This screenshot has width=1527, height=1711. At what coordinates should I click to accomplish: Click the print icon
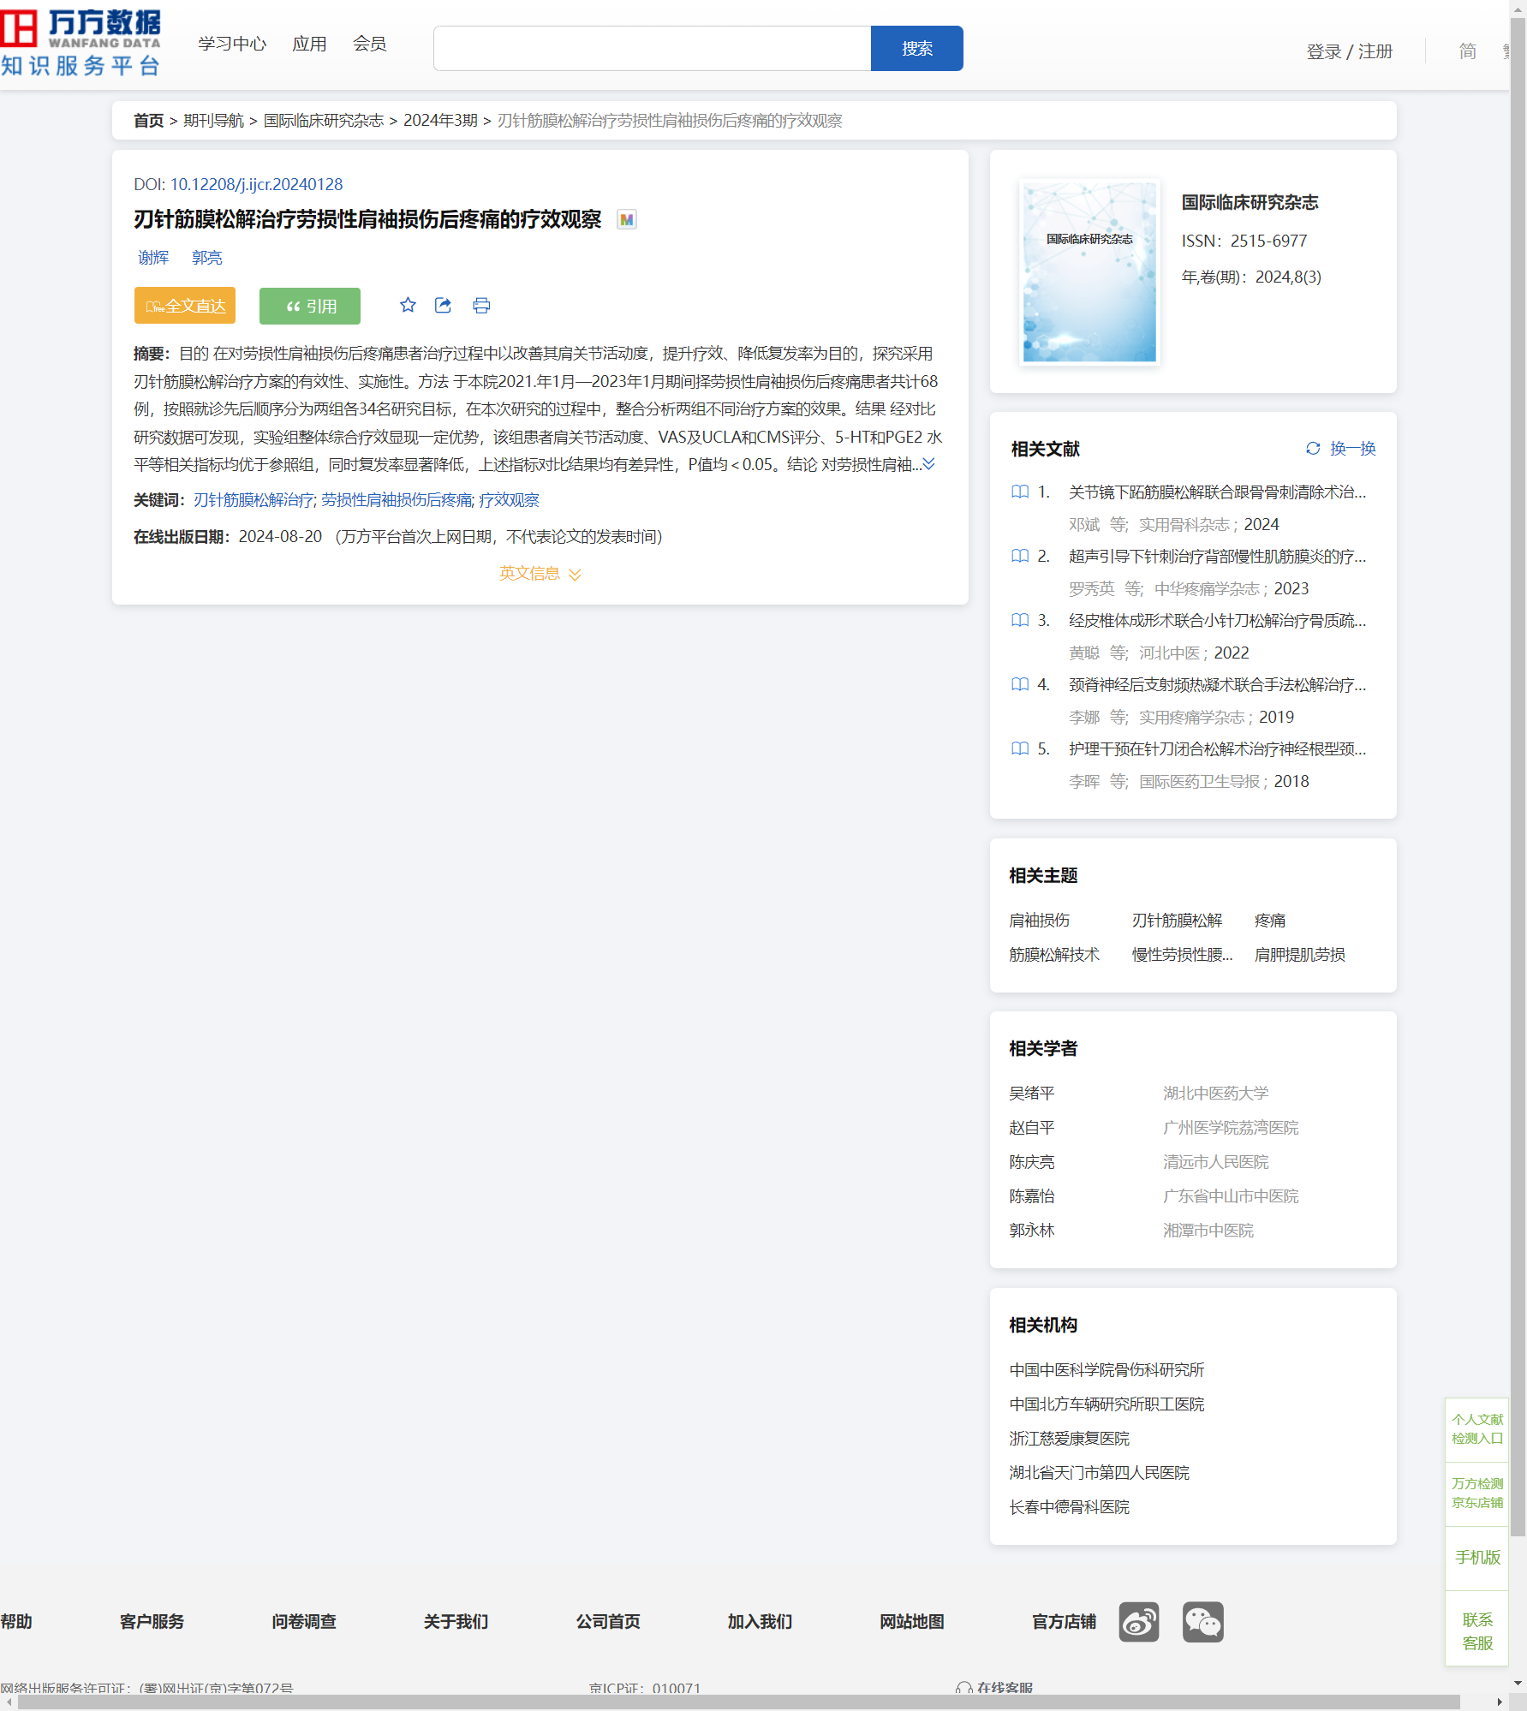pyautogui.click(x=481, y=306)
